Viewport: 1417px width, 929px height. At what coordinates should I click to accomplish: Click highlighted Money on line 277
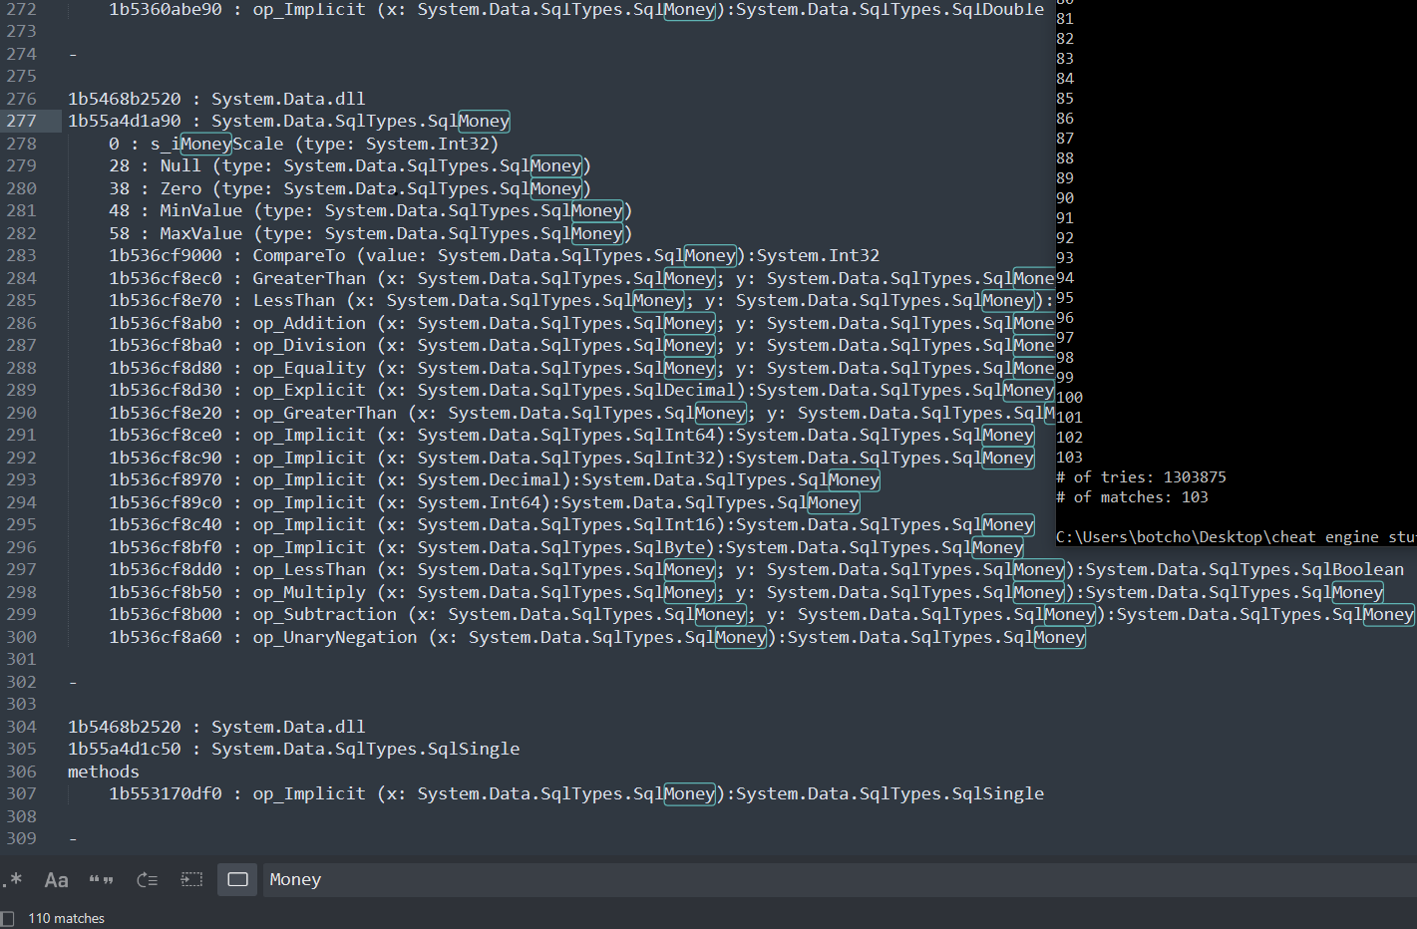pos(484,121)
